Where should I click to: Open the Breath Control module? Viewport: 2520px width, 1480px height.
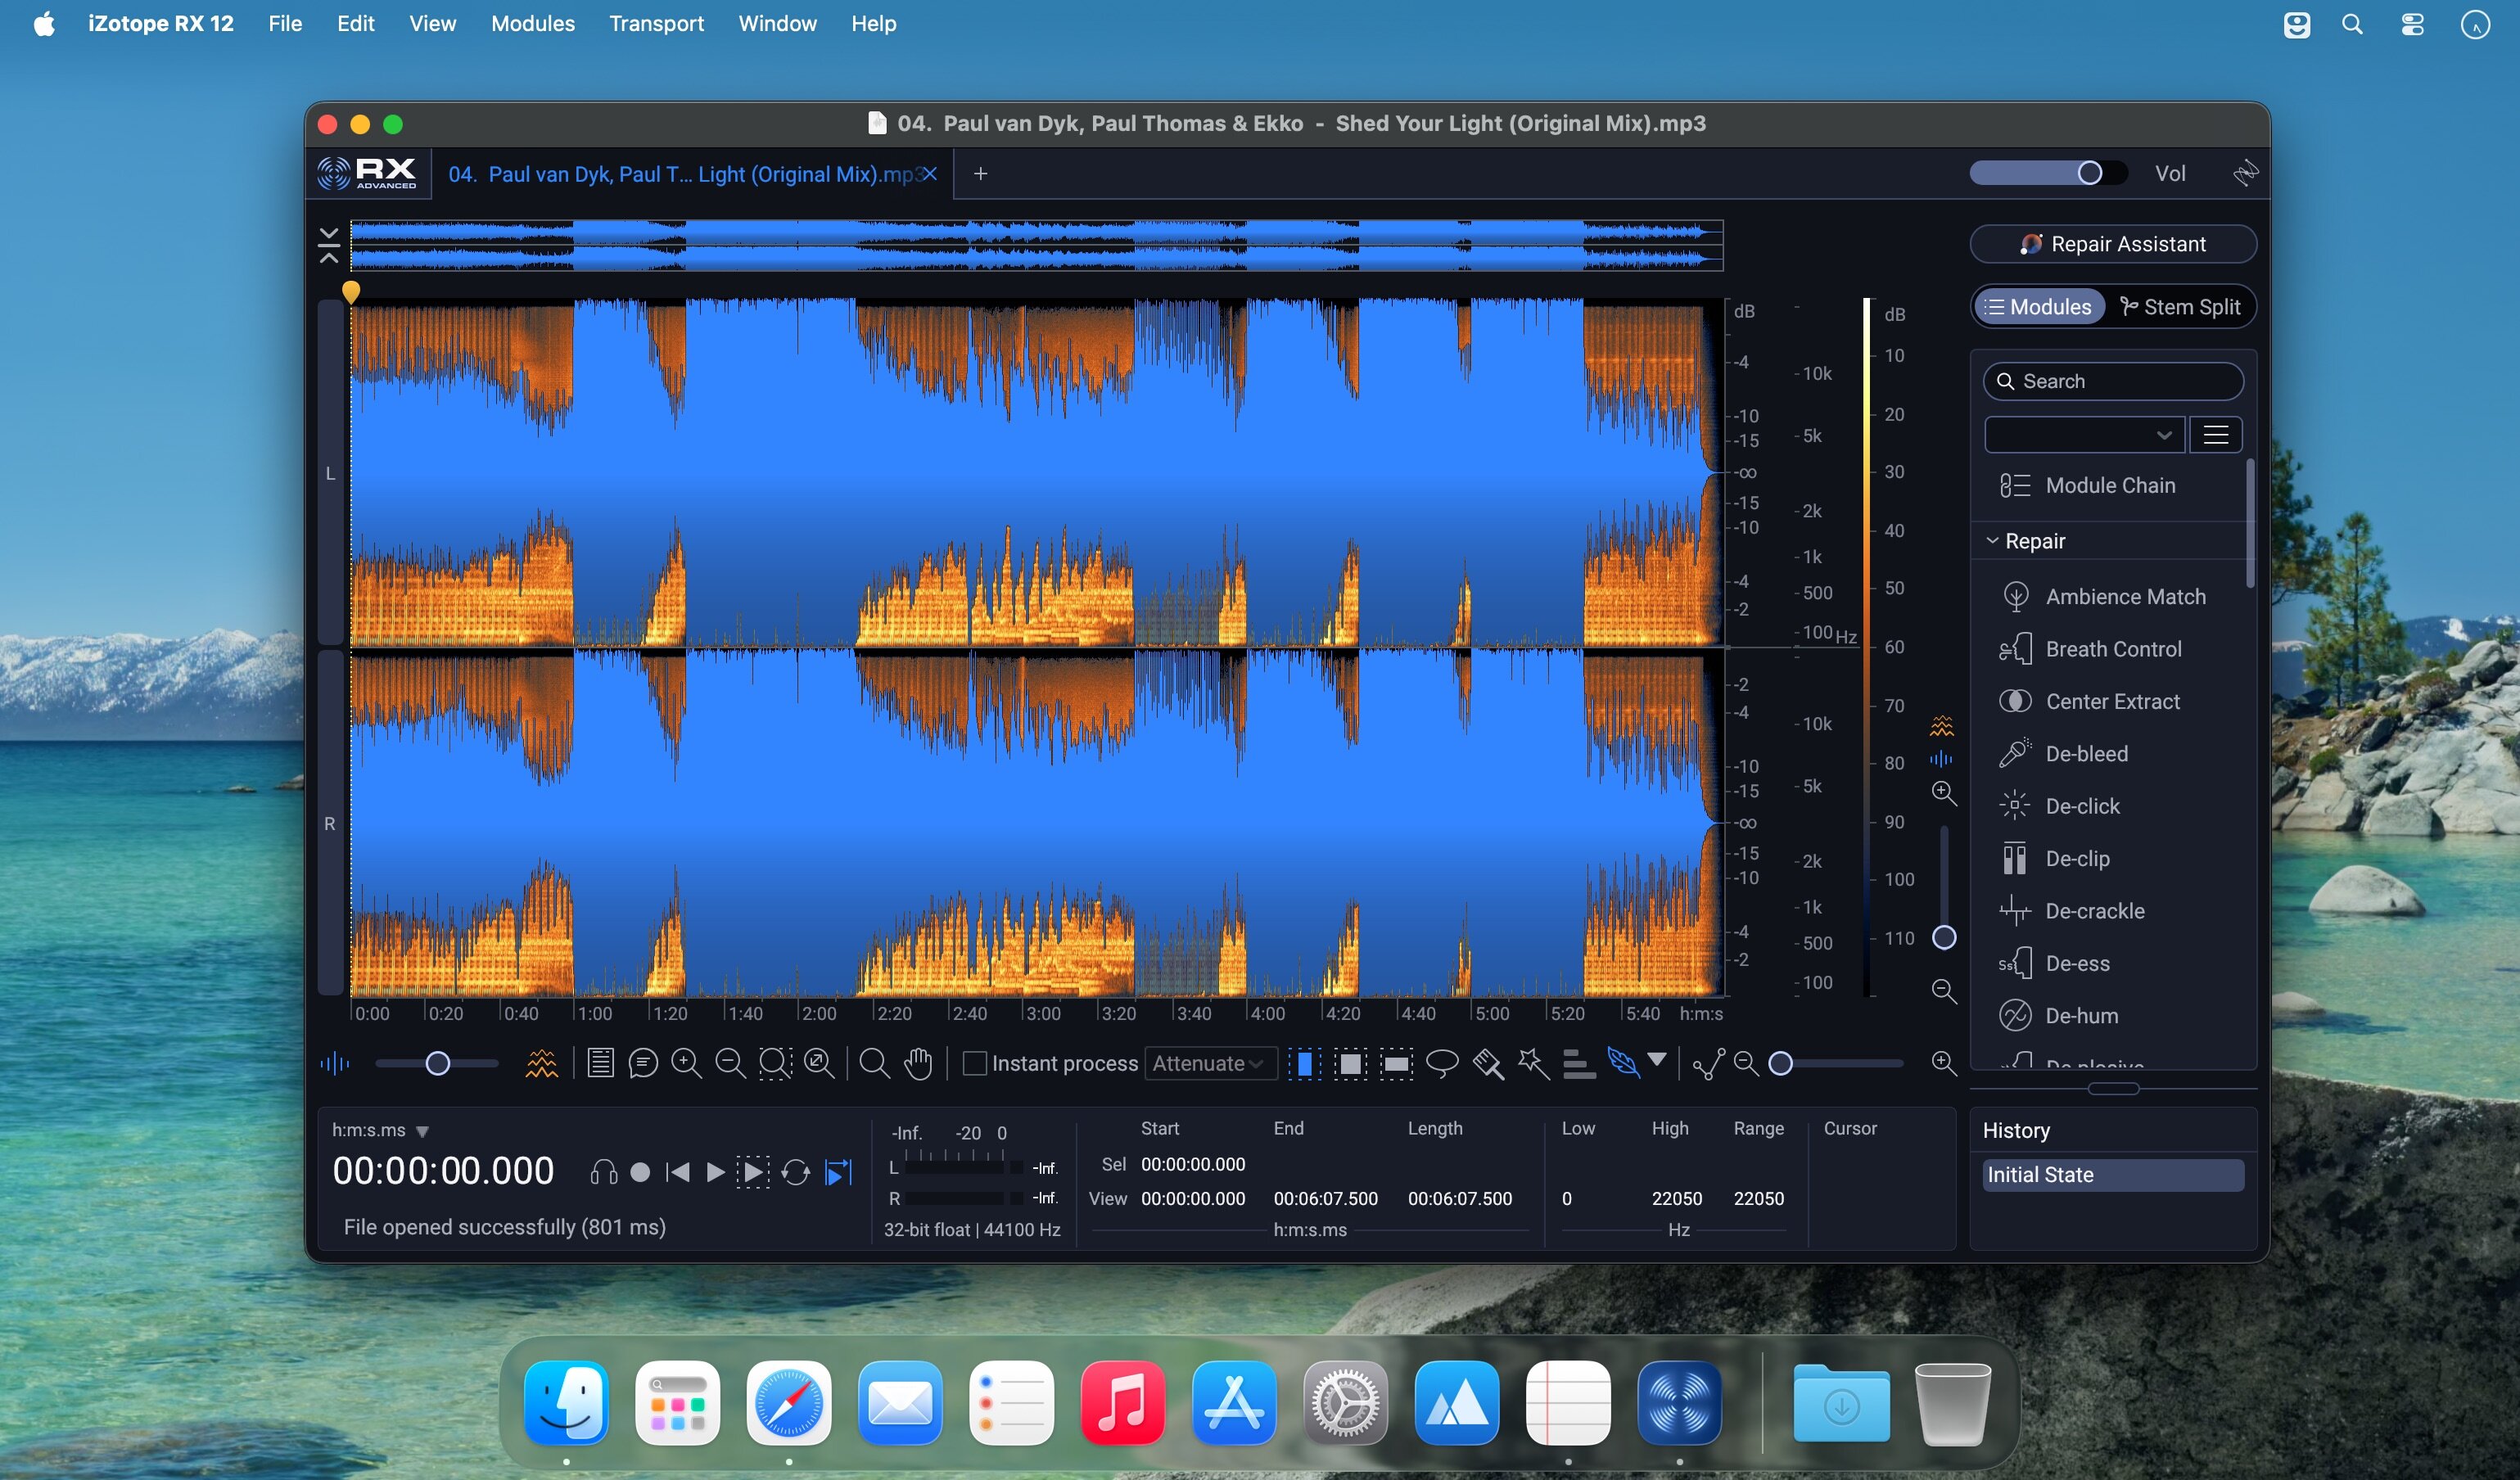point(2112,649)
